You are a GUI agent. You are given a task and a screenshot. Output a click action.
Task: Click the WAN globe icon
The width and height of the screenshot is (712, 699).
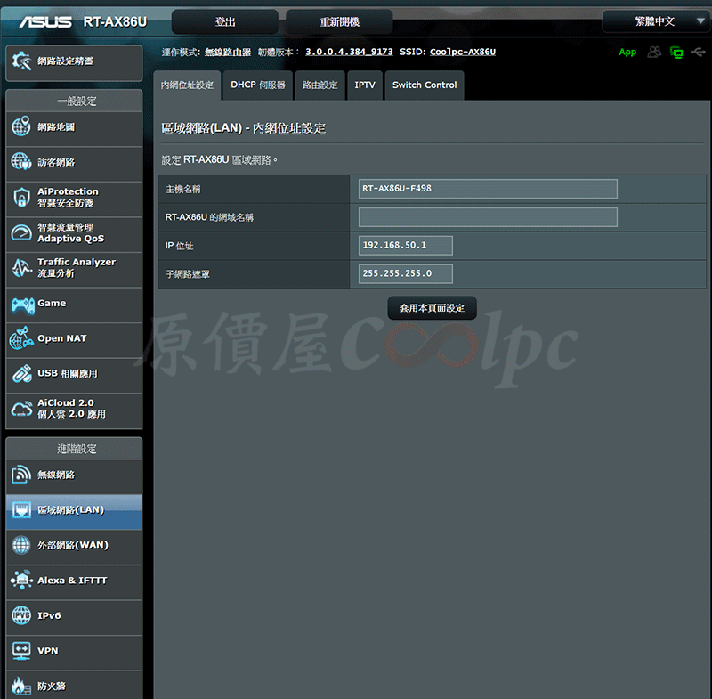21,545
